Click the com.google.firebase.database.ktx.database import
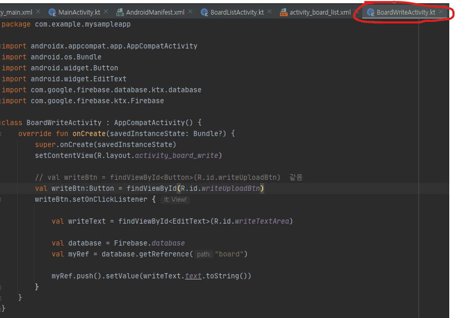455x318 pixels. (116, 90)
